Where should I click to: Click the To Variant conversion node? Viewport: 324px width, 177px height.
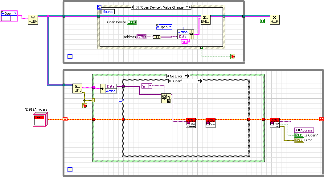pos(157,37)
